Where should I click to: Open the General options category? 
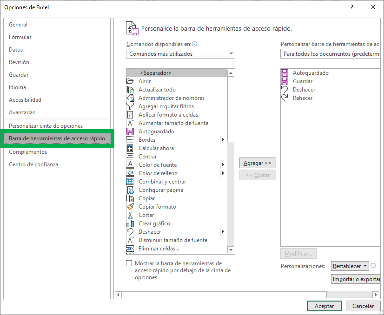(57, 25)
